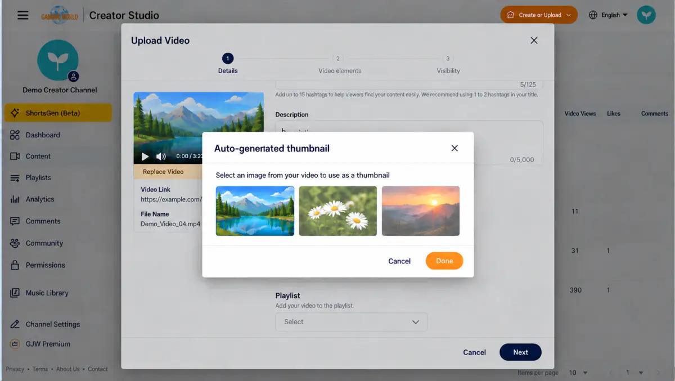Viewport: 675px width, 381px height.
Task: Select step 2 Video elements tab
Action: [x=340, y=64]
